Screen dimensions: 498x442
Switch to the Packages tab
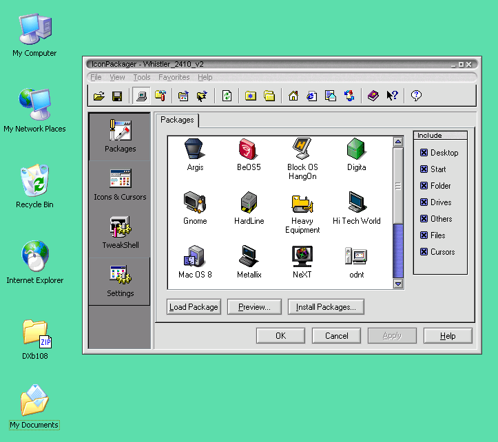(177, 120)
